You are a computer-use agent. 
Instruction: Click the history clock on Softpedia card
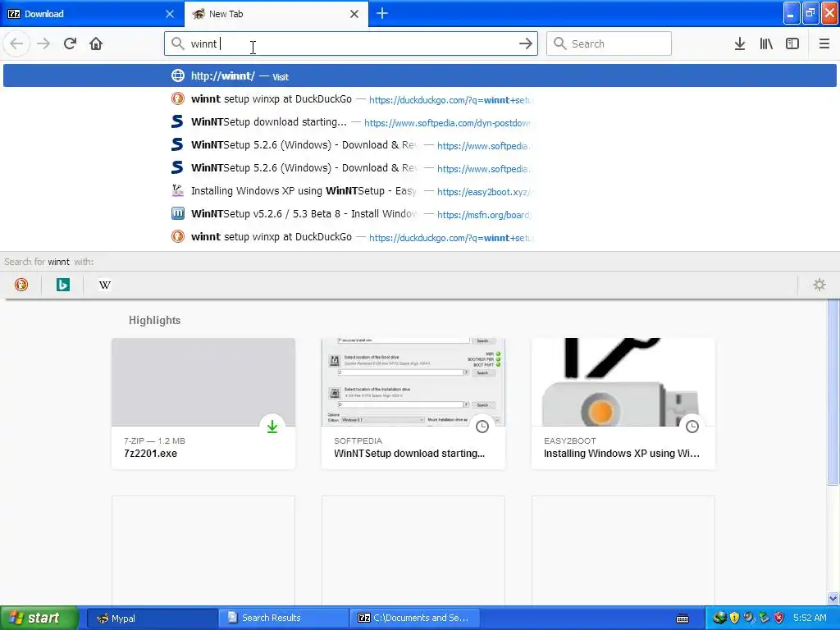coord(482,427)
